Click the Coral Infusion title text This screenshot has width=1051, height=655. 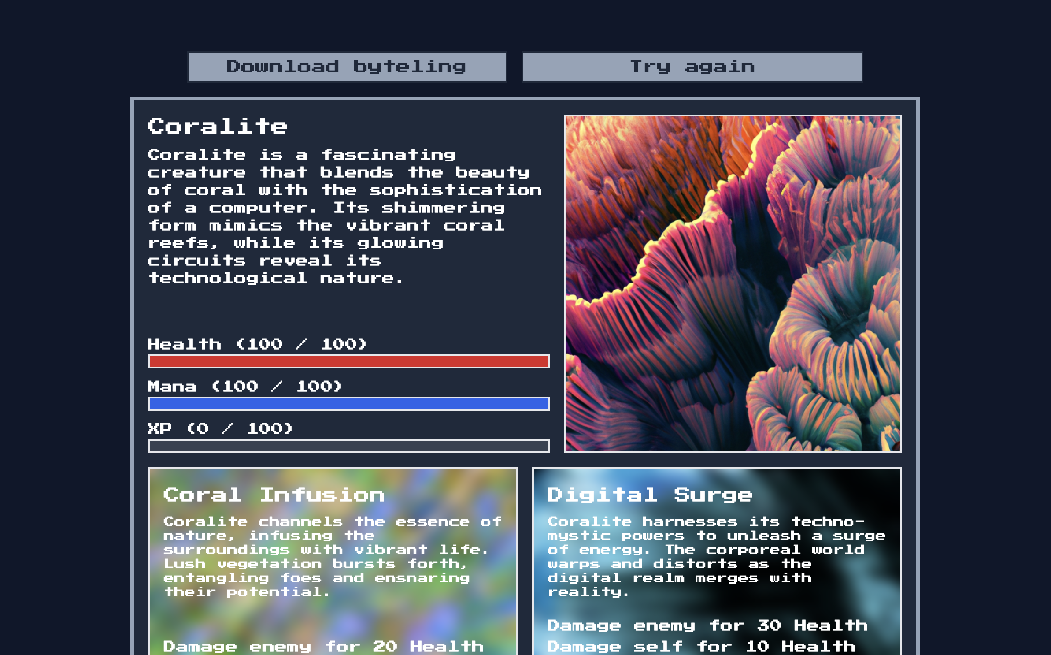(274, 495)
